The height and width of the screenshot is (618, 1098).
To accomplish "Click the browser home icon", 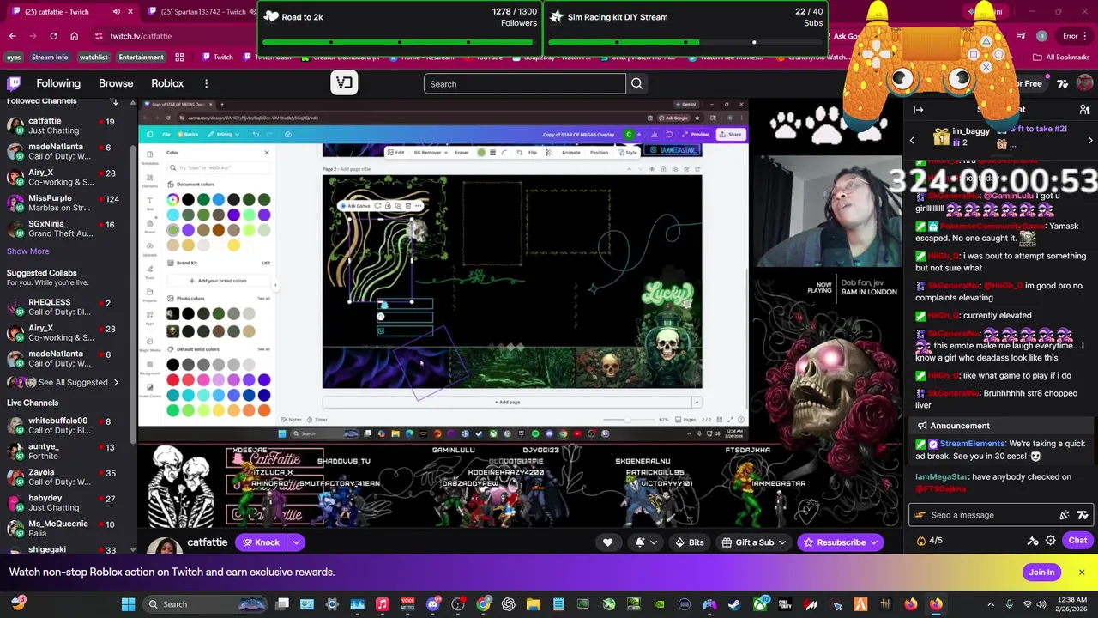I will [74, 36].
